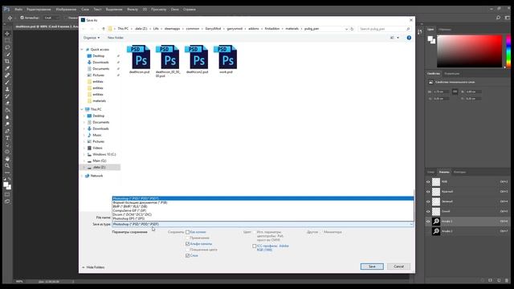Select data (Z:) drive in tree
This screenshot has height=289, width=514.
tap(99, 167)
